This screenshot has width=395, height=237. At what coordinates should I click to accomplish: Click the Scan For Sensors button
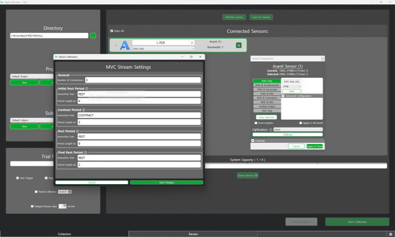(x=261, y=17)
